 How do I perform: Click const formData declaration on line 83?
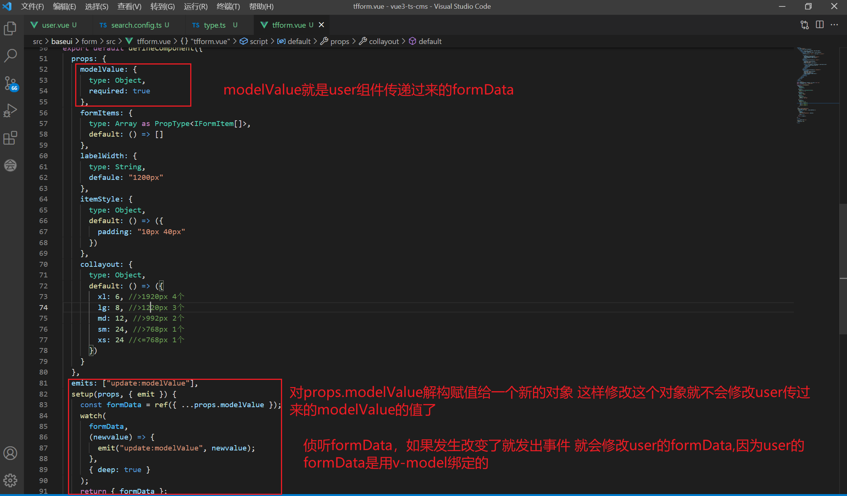click(180, 405)
